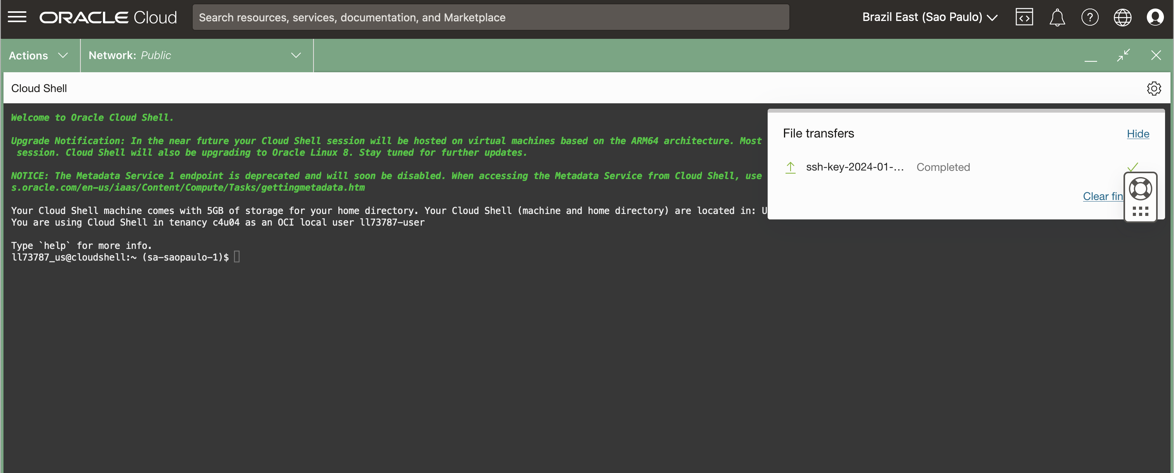Click Clear finished transfers link
Viewport: 1174px width, 473px height.
(1103, 196)
